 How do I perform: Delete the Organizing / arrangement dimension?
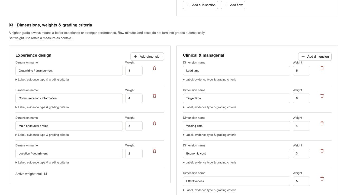tap(155, 68)
